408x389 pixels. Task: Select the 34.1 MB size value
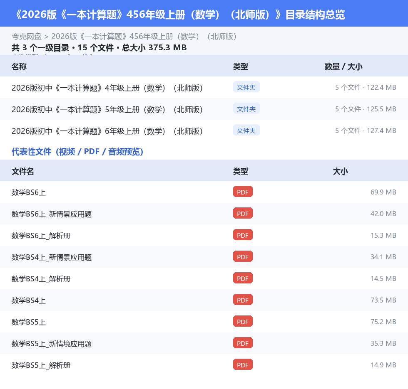[x=383, y=257]
